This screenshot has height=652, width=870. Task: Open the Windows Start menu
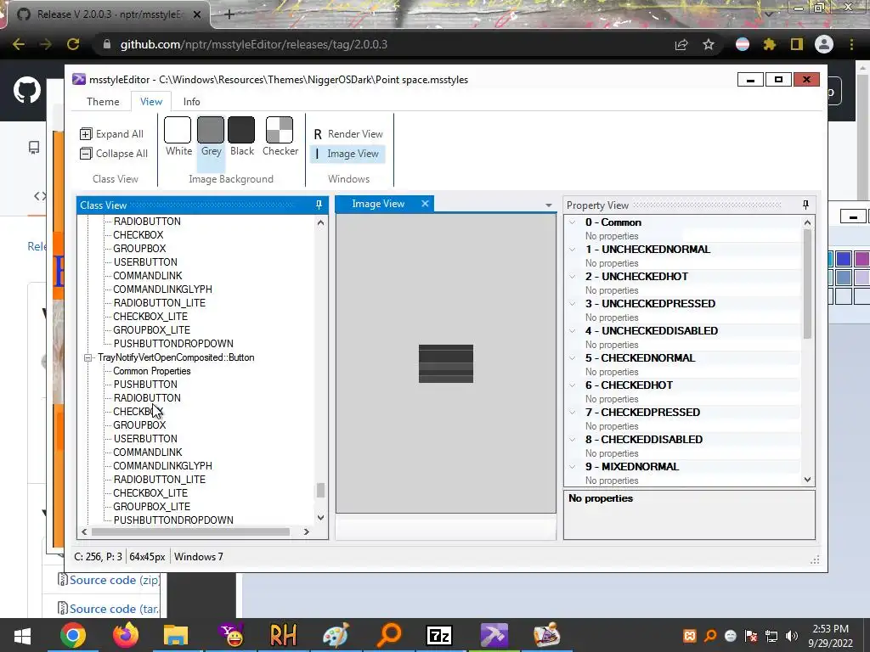22,635
